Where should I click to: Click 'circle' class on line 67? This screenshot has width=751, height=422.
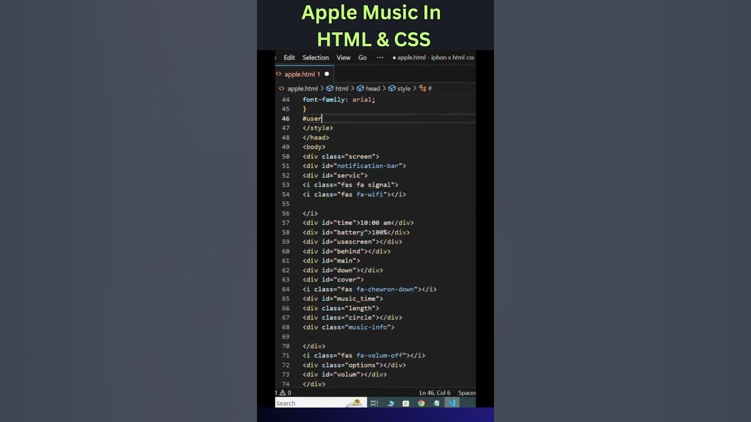360,318
